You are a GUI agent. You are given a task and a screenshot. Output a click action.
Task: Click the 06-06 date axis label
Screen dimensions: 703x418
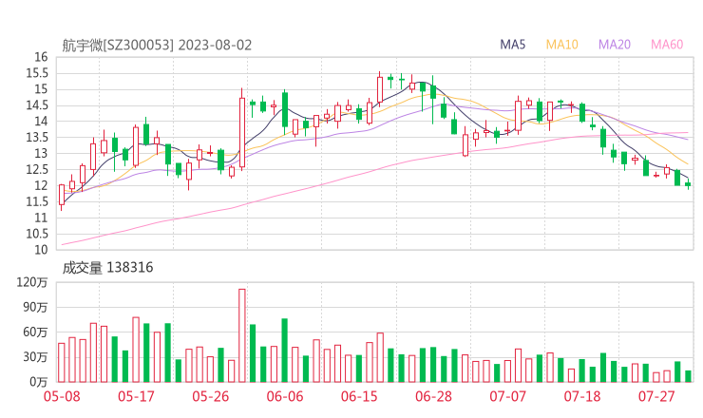point(285,396)
